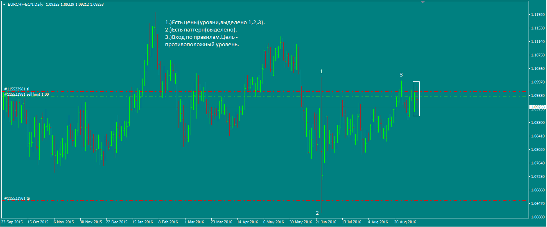Click the '6 Nov 2015' date label
This screenshot has height=227, width=547.
tap(64, 222)
